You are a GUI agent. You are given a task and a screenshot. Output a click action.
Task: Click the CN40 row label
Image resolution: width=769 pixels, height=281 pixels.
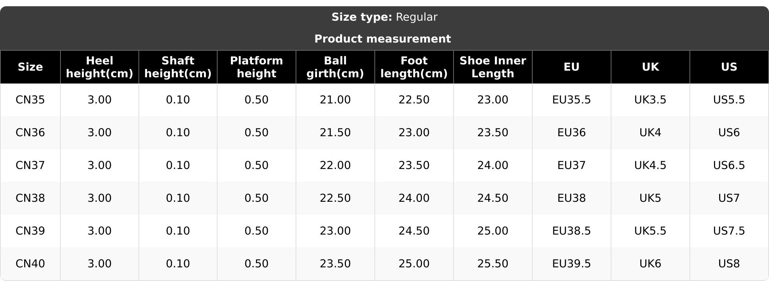[x=30, y=264]
